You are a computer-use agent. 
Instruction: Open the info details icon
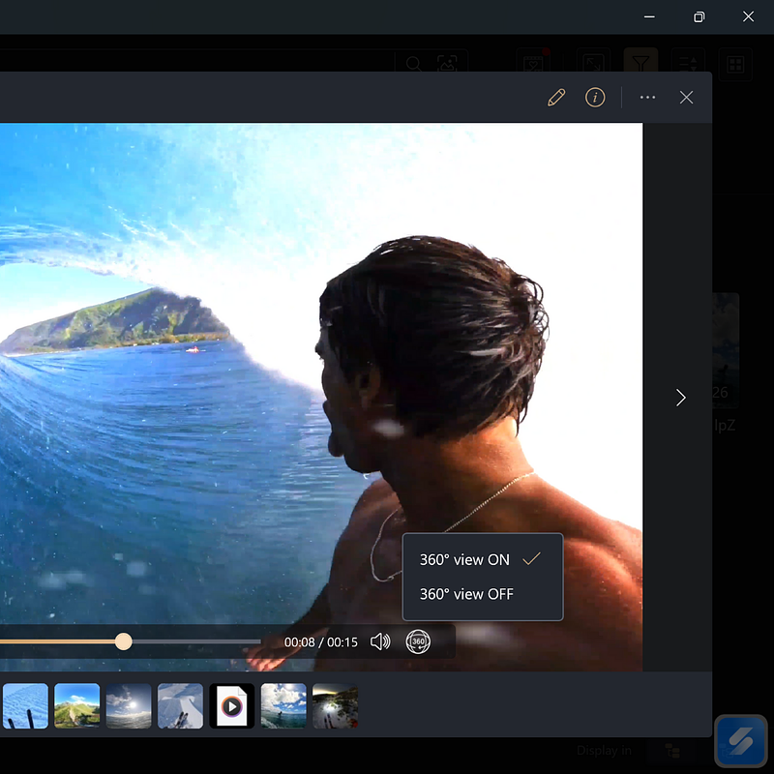(595, 98)
